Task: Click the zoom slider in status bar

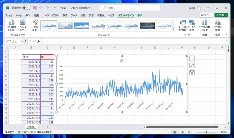Action: coord(206,132)
